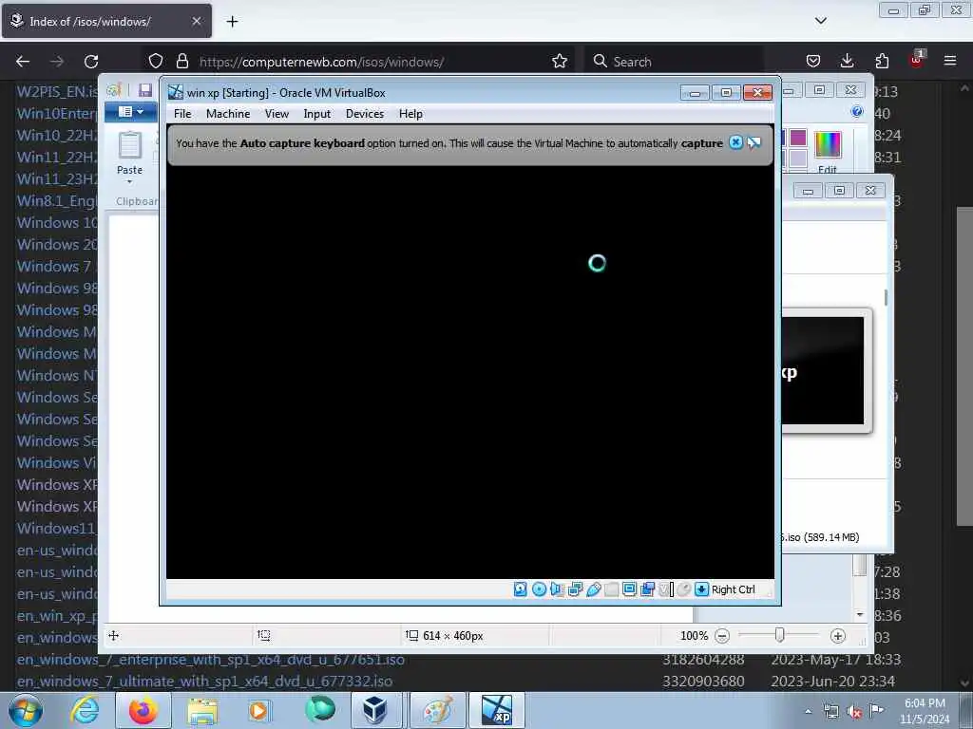Image resolution: width=973 pixels, height=729 pixels.
Task: Click the network adapters status icon
Action: tap(575, 589)
